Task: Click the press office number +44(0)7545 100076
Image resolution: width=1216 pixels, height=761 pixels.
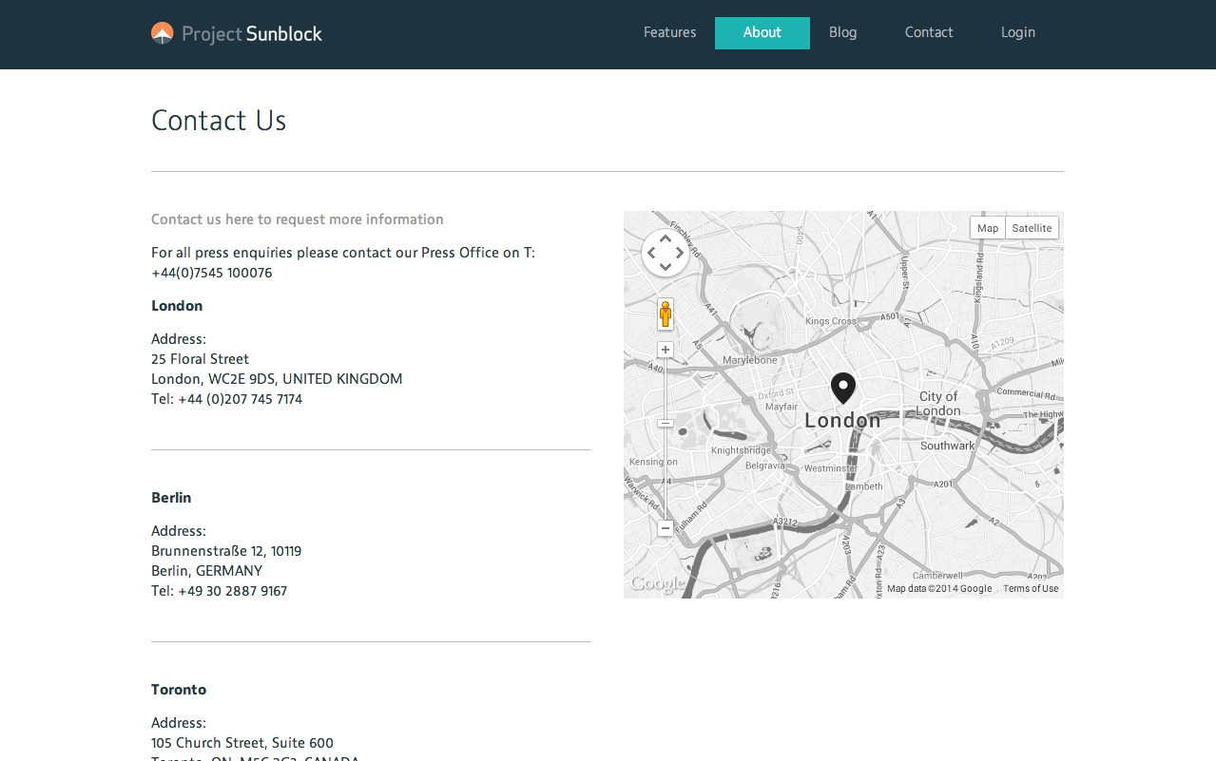Action: pyautogui.click(x=212, y=273)
